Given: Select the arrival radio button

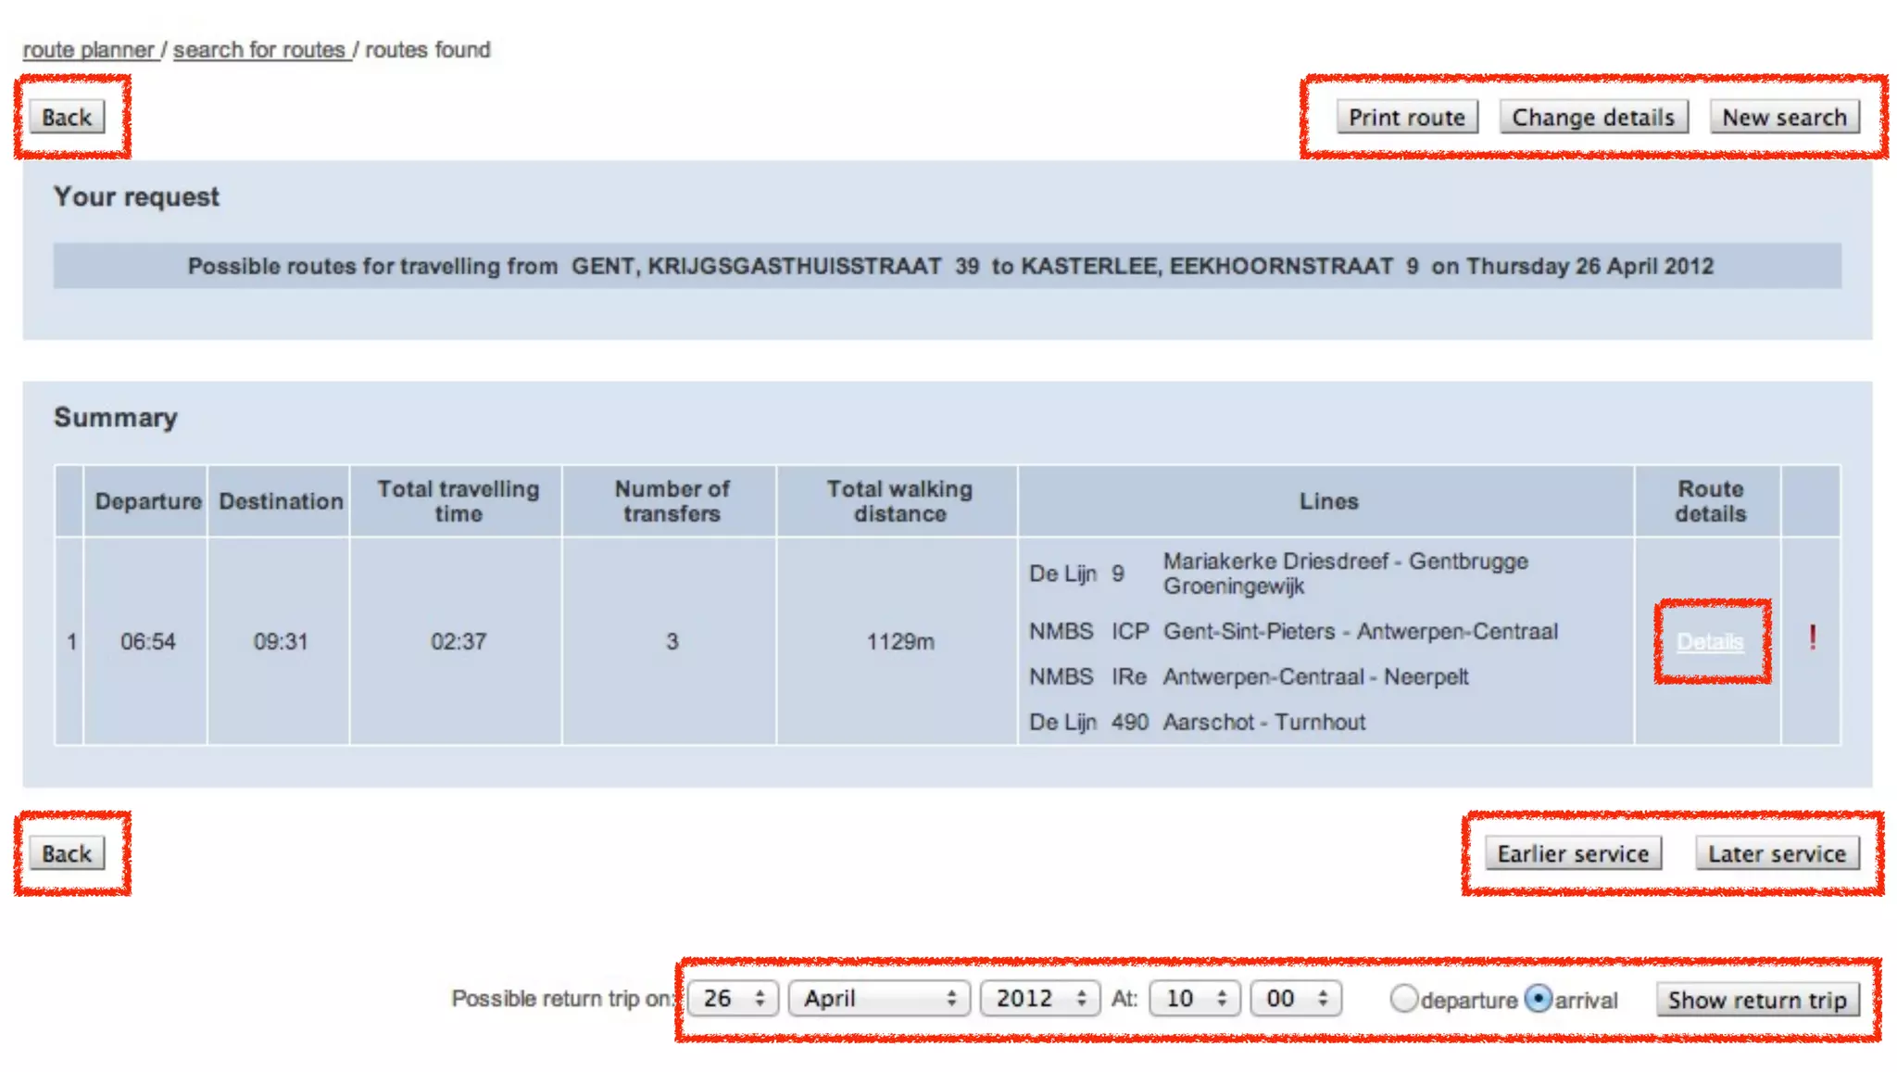Looking at the screenshot, I should pos(1538,998).
